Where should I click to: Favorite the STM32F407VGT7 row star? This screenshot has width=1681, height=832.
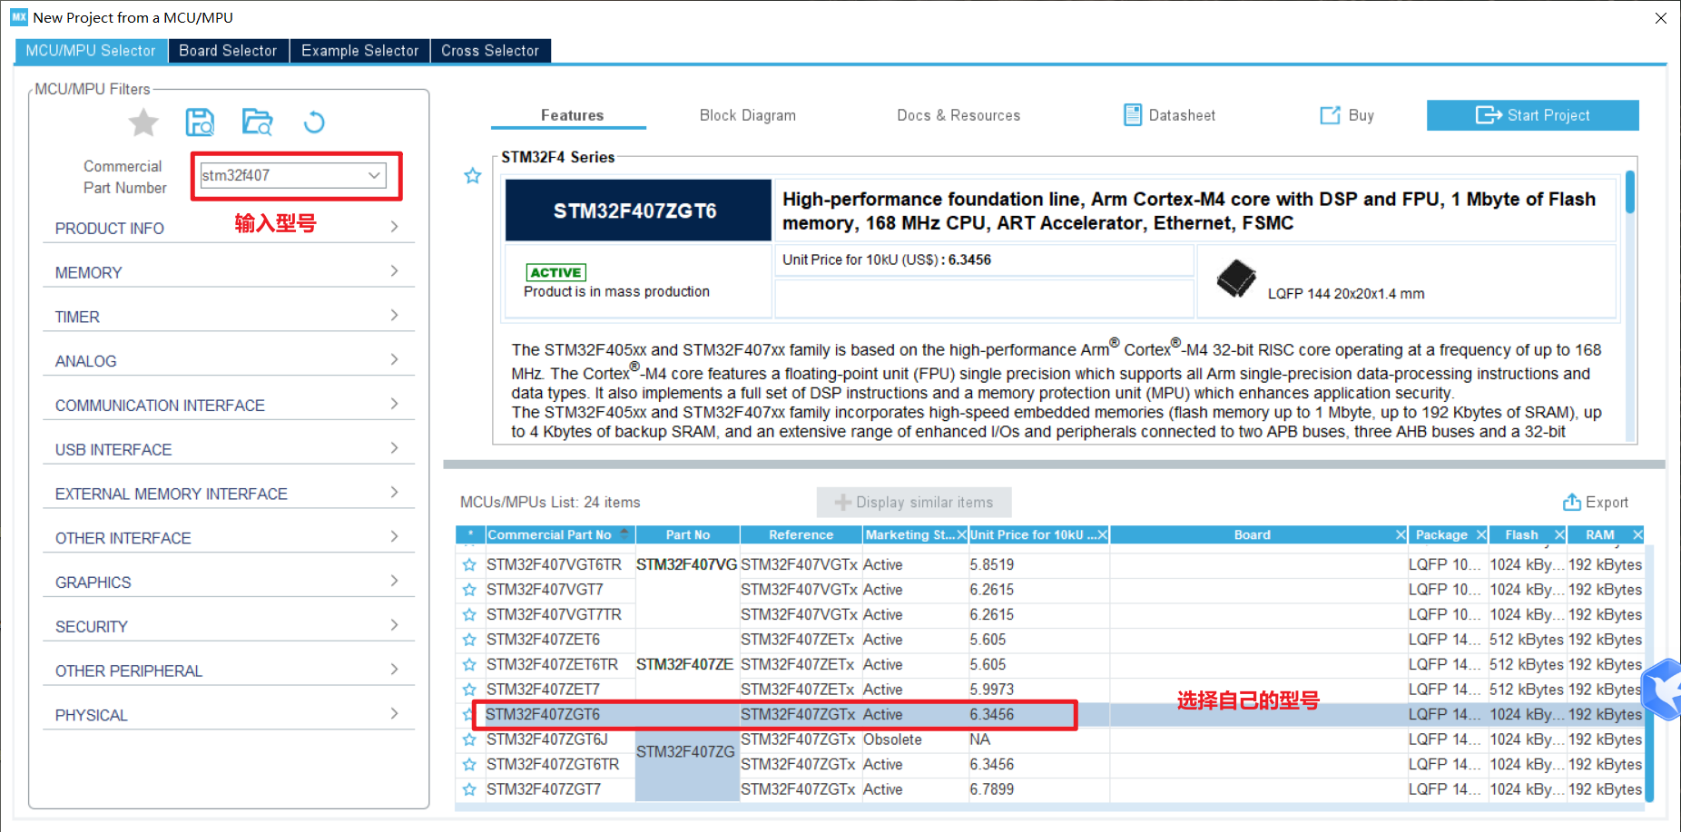coord(469,590)
